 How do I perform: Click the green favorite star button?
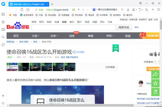[156, 83]
